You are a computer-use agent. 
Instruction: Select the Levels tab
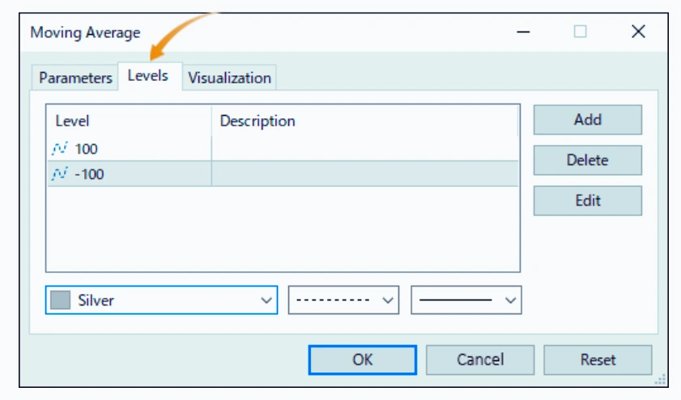point(148,76)
